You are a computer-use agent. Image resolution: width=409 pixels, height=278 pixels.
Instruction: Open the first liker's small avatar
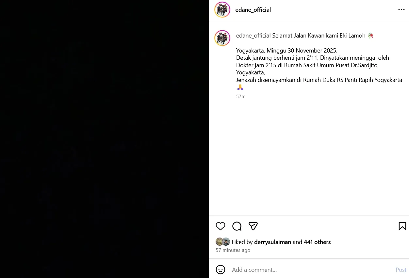coord(219,242)
